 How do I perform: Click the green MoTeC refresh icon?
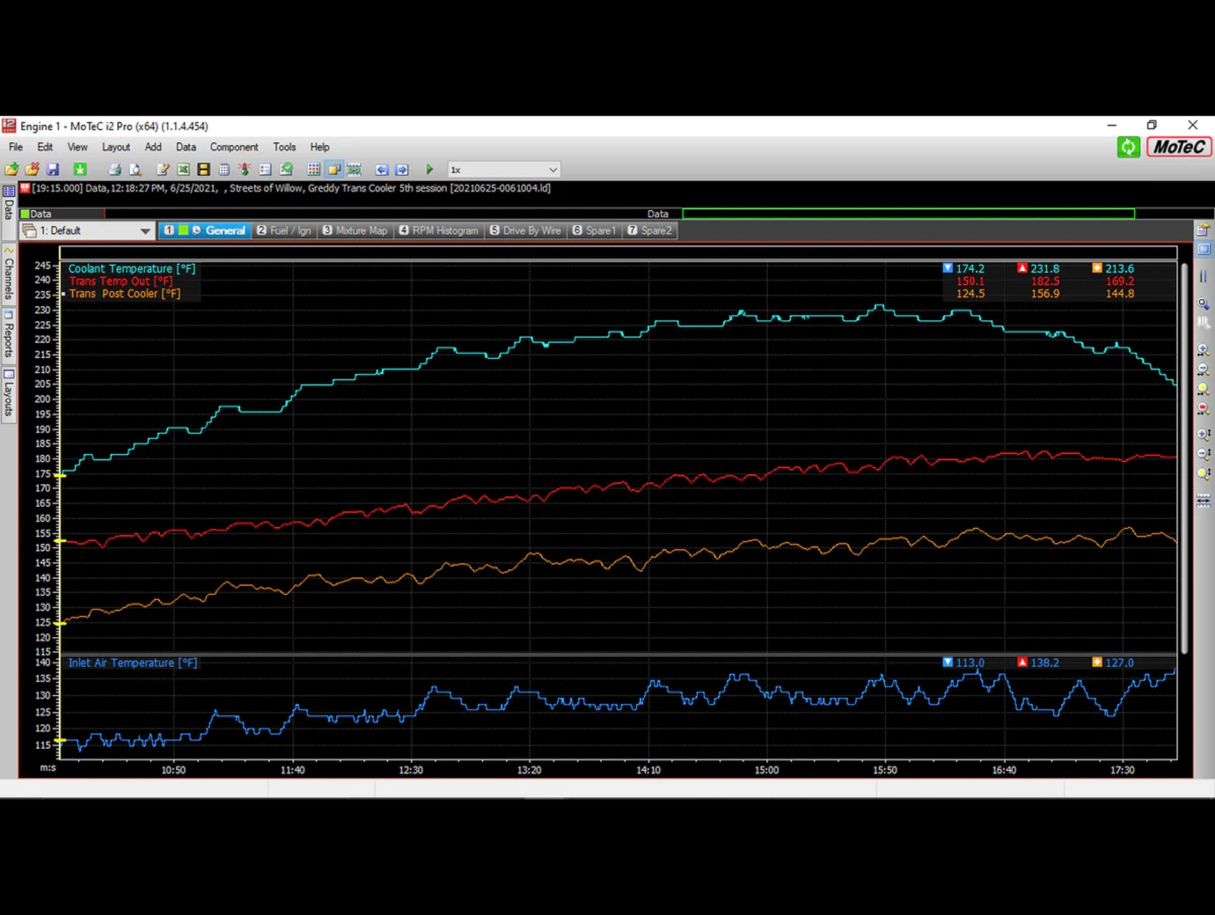coord(1128,147)
